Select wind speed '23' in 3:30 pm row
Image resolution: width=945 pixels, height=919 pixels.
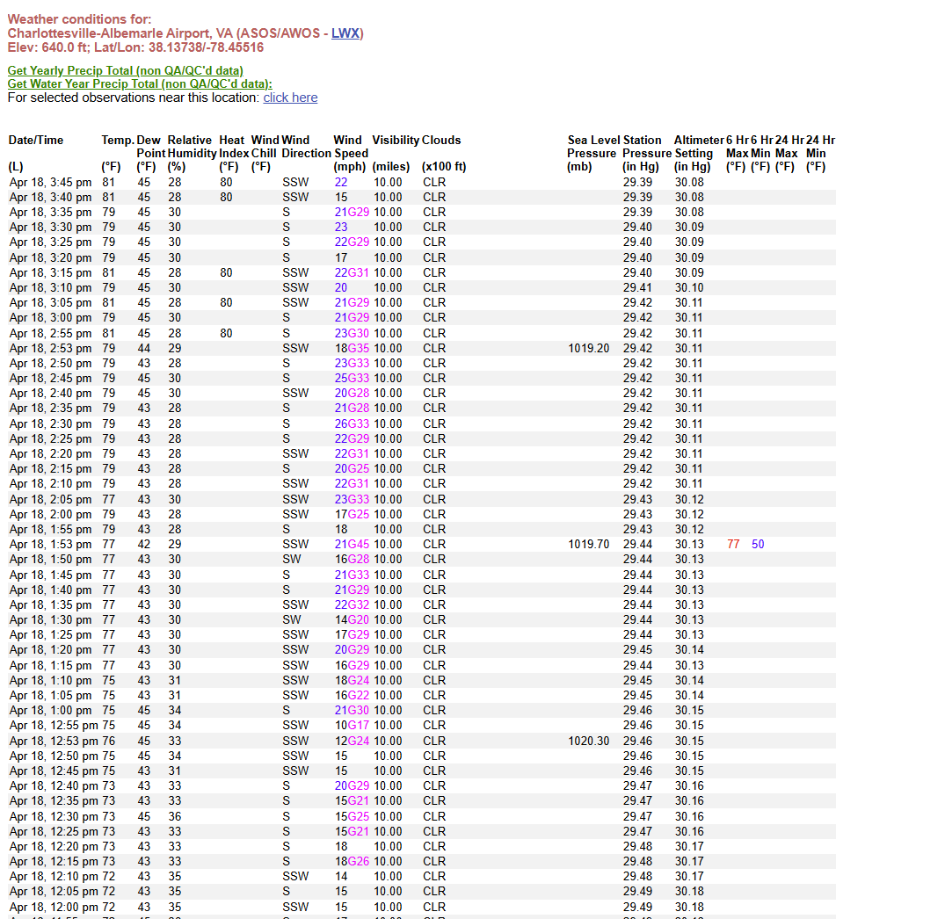(341, 228)
